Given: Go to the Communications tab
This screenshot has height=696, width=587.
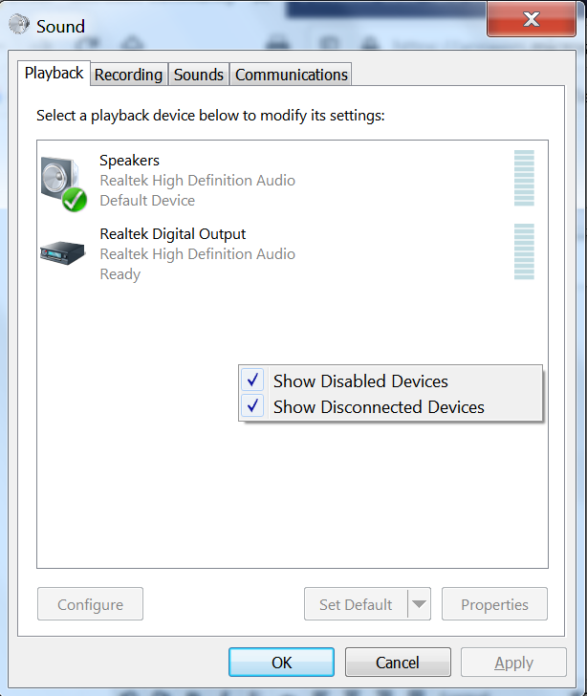Looking at the screenshot, I should pyautogui.click(x=292, y=75).
